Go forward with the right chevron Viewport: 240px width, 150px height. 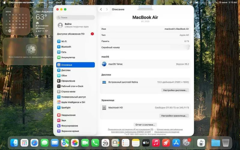[107, 9]
